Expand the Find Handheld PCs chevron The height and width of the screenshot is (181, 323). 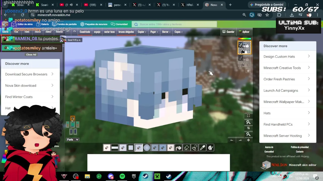click(x=309, y=124)
